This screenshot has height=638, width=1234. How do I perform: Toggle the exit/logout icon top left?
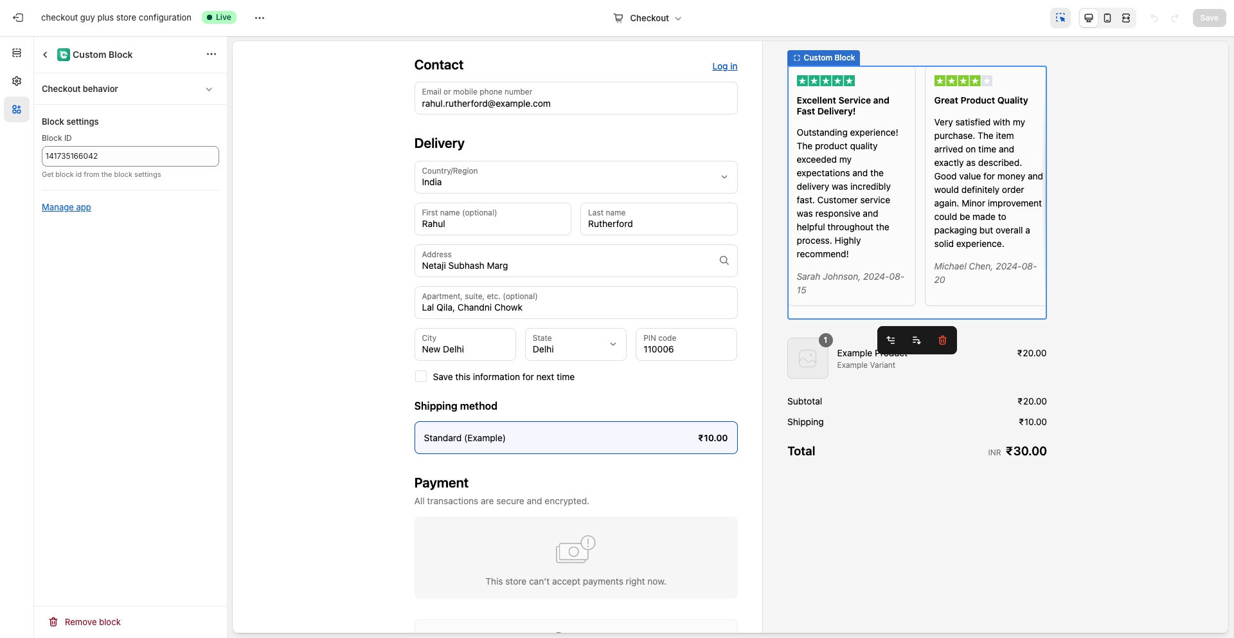click(x=18, y=17)
